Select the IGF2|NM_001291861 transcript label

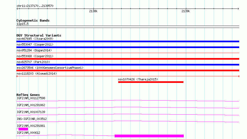pyautogui.click(x=31, y=126)
